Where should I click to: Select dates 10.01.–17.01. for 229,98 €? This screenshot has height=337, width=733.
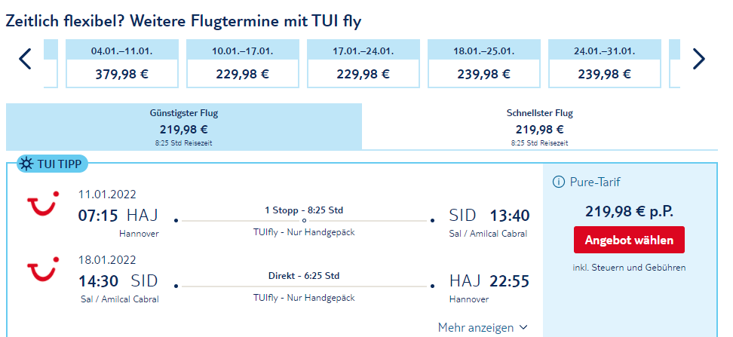243,63
